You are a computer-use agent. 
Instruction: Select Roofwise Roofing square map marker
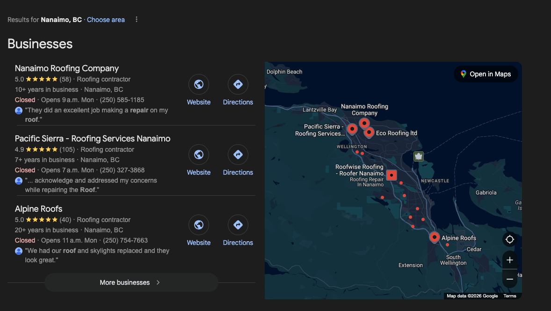391,175
